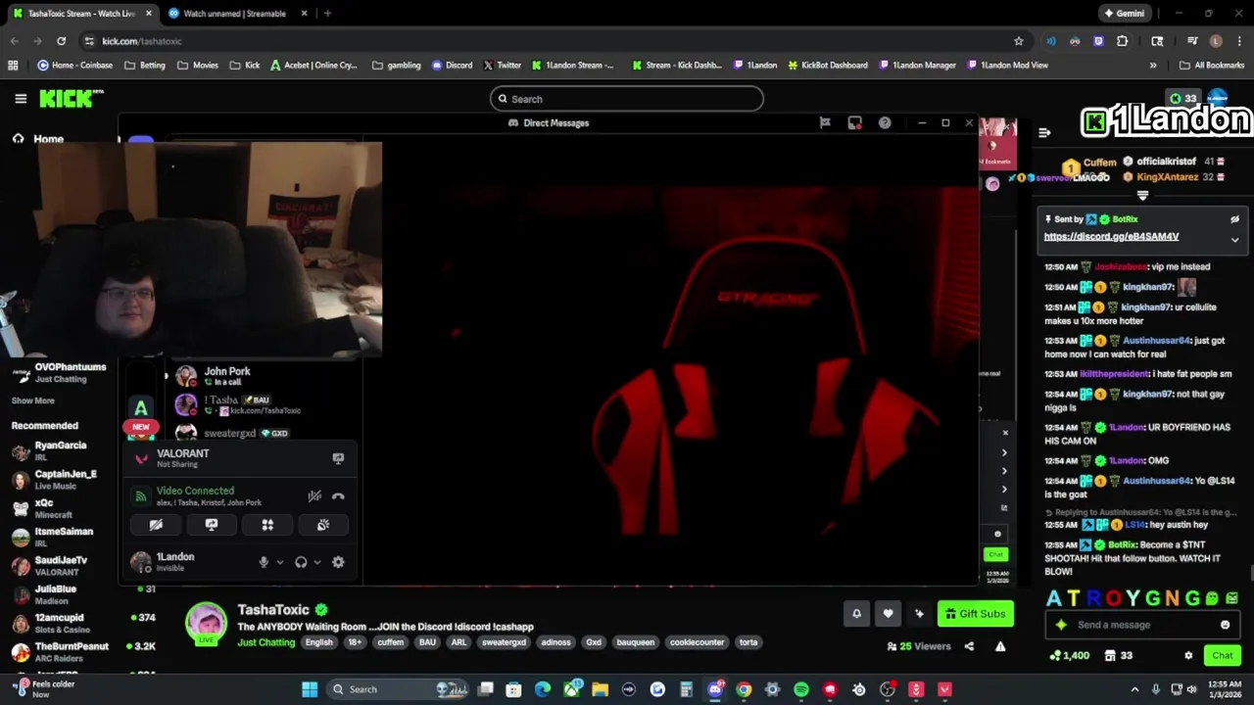Viewport: 1254px width, 705px height.
Task: Follow TashaToxic with heart button
Action: [x=888, y=614]
